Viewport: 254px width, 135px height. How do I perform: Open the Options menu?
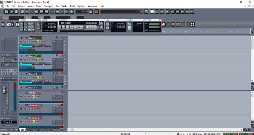pos(81,6)
